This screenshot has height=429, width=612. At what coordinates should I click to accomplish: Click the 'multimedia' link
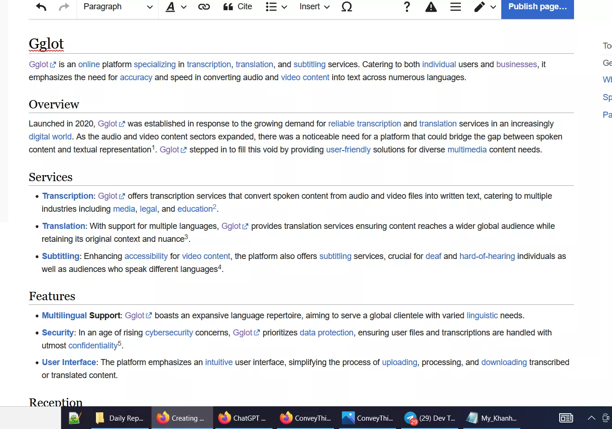(x=467, y=150)
